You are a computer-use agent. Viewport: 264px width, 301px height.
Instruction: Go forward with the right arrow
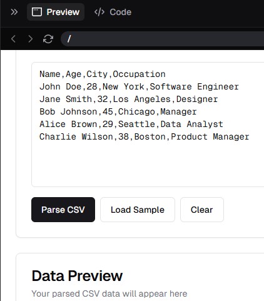pos(31,39)
